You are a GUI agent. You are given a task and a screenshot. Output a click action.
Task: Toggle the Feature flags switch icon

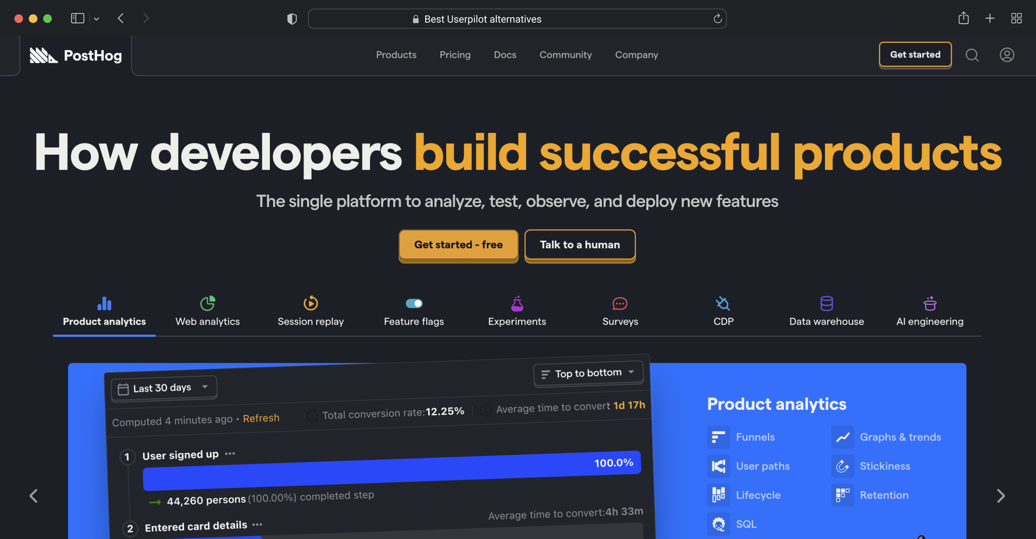tap(413, 303)
